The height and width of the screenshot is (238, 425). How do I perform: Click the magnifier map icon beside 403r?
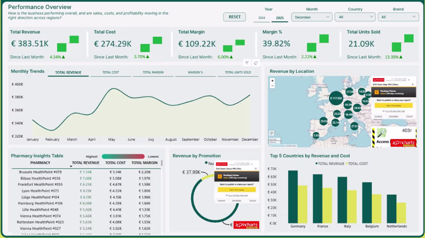pyautogui.click(x=382, y=132)
